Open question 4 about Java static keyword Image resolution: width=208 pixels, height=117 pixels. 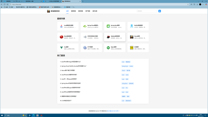coord(68,75)
